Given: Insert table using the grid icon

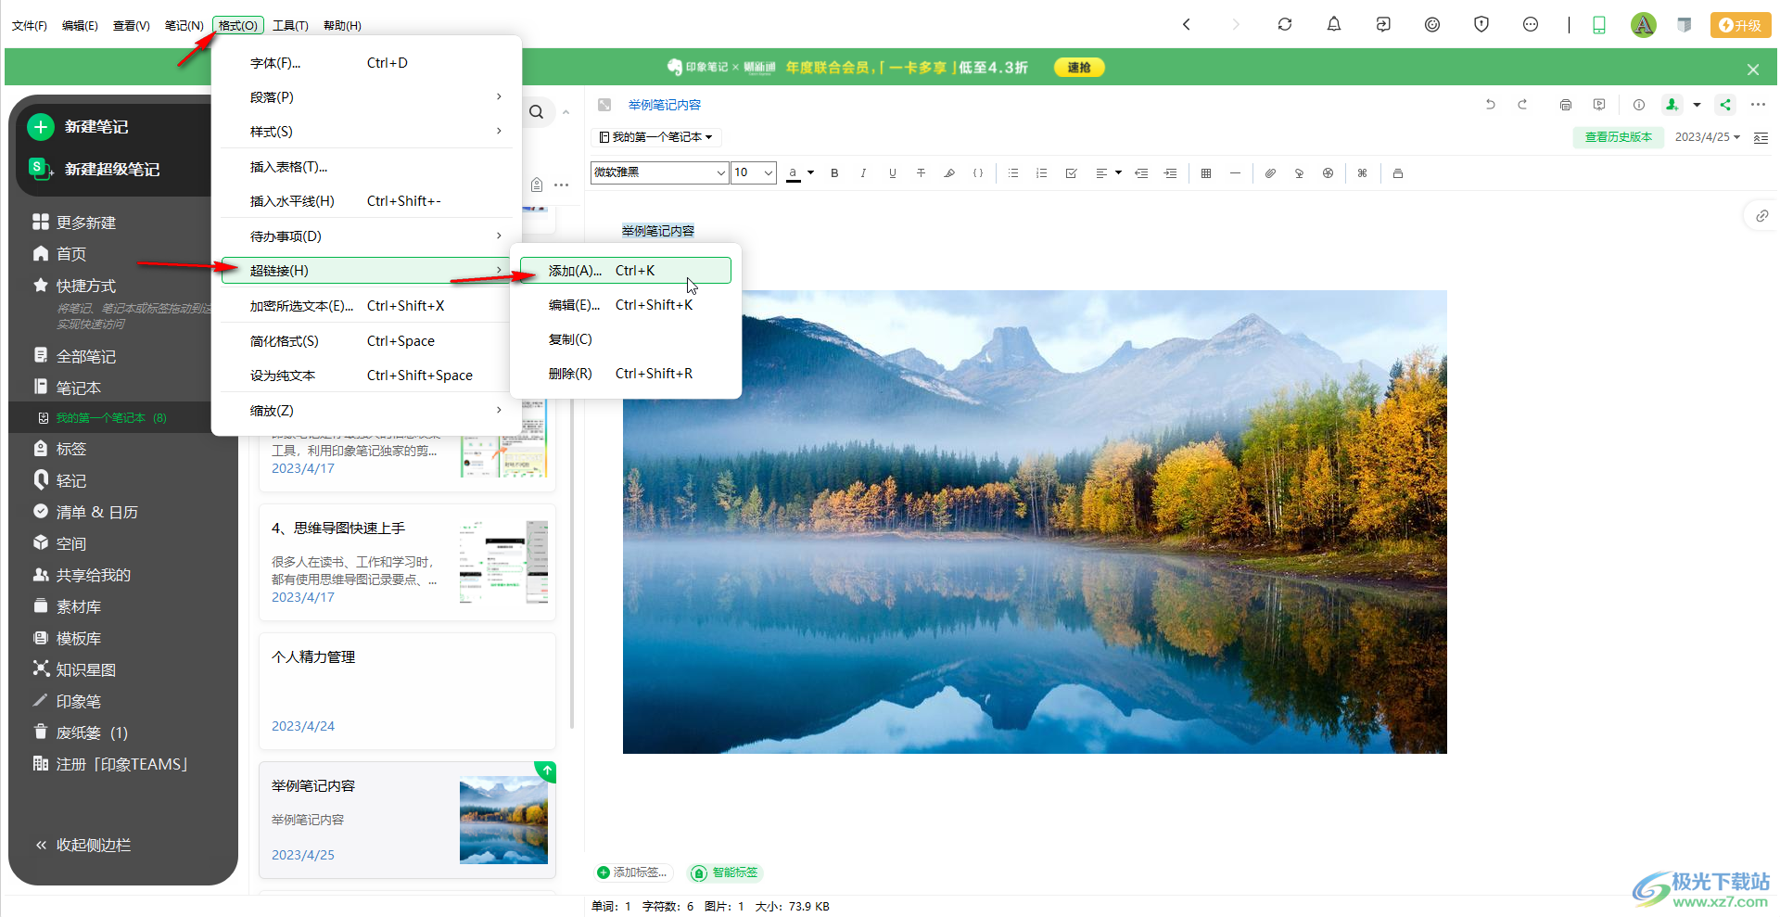Looking at the screenshot, I should 1206,173.
